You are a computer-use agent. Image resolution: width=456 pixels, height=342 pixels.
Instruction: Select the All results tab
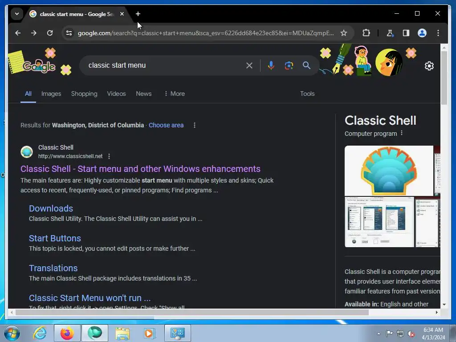(28, 94)
